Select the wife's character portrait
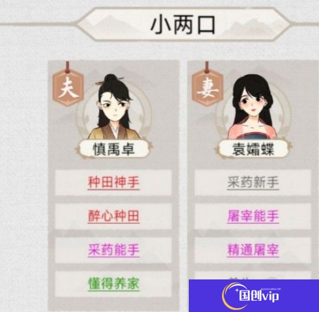The height and width of the screenshot is (312, 319). (x=253, y=107)
